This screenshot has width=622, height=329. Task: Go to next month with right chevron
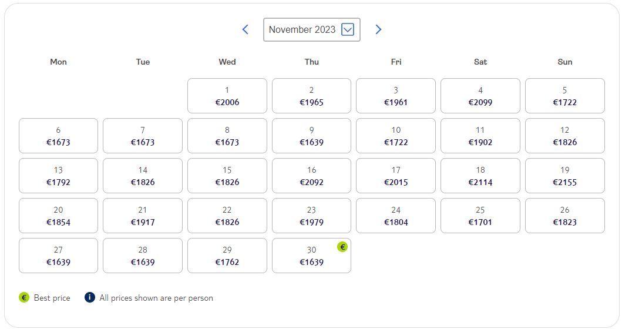tap(378, 29)
